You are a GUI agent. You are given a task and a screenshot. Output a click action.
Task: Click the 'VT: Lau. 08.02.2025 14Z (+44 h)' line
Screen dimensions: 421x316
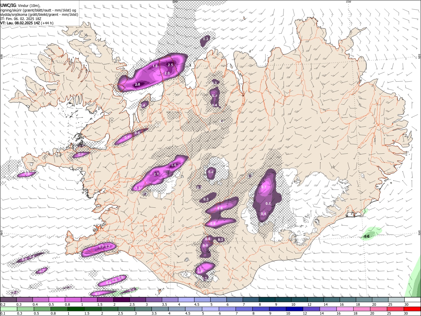tap(27, 23)
